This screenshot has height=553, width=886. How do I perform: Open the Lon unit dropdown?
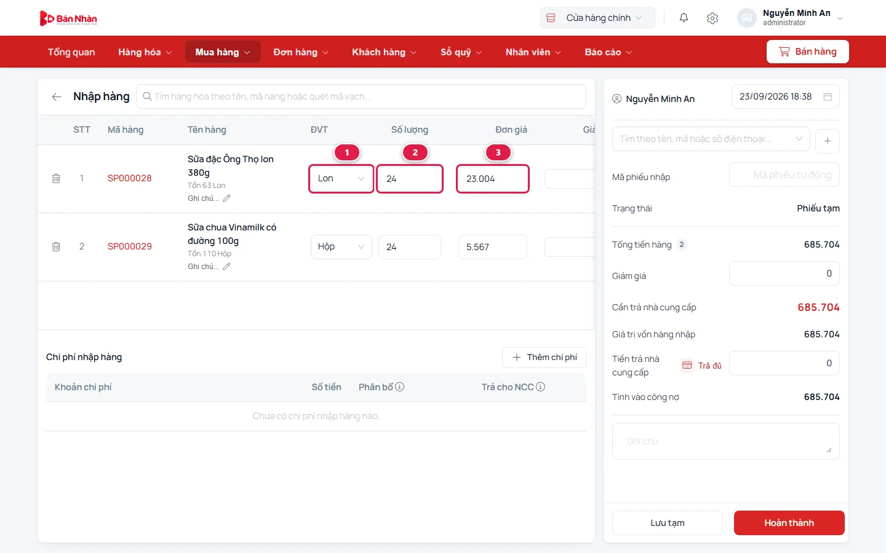point(341,179)
